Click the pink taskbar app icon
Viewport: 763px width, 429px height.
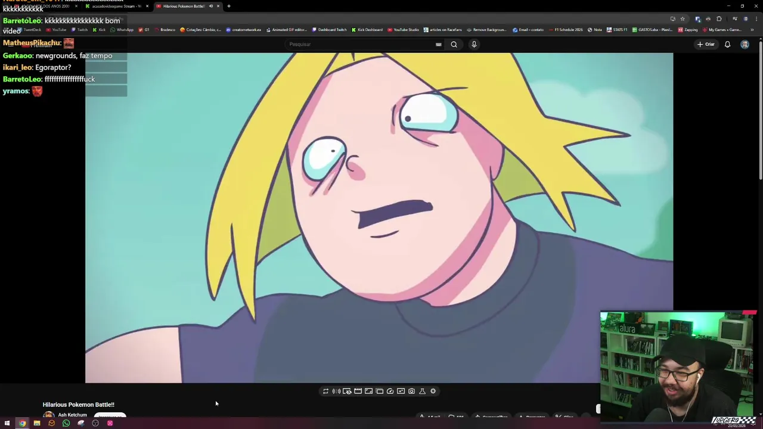(110, 423)
